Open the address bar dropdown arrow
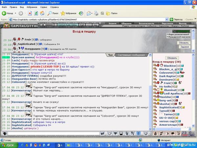The image size is (197, 148). click(166, 19)
